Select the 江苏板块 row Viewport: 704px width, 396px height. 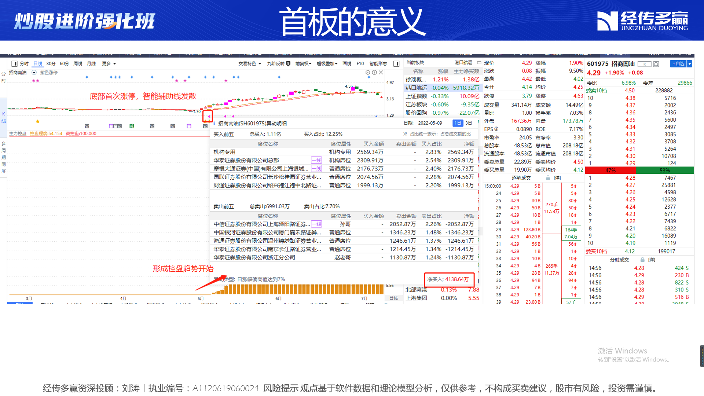pos(442,104)
